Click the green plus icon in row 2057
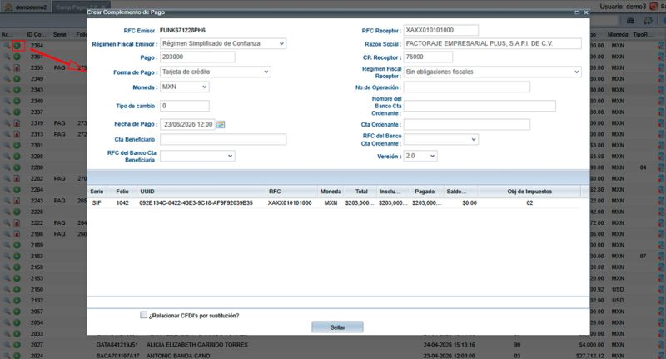 click(x=17, y=312)
